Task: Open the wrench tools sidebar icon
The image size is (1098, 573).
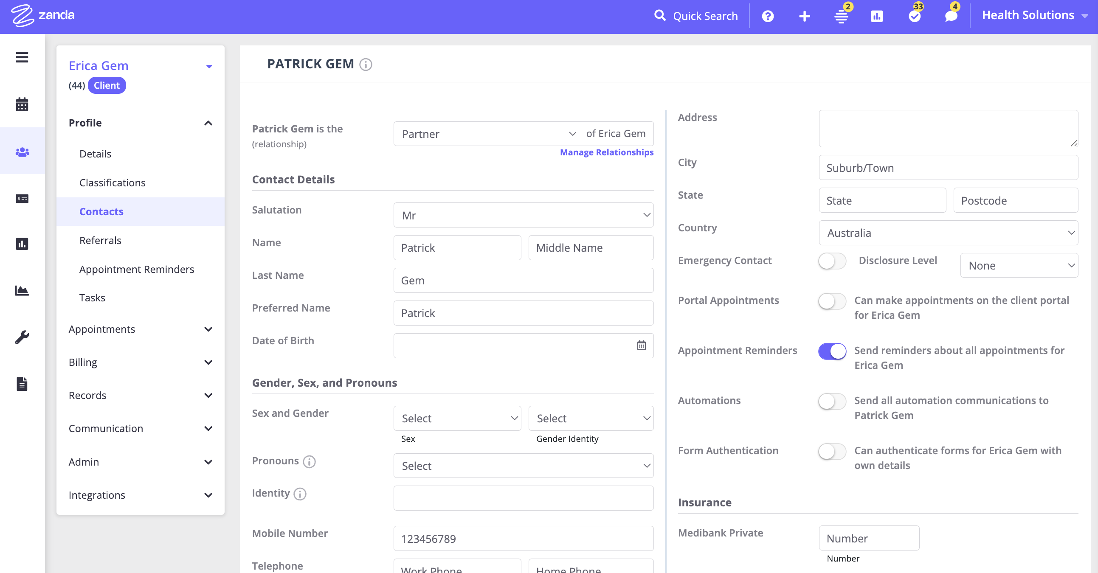Action: (x=22, y=337)
